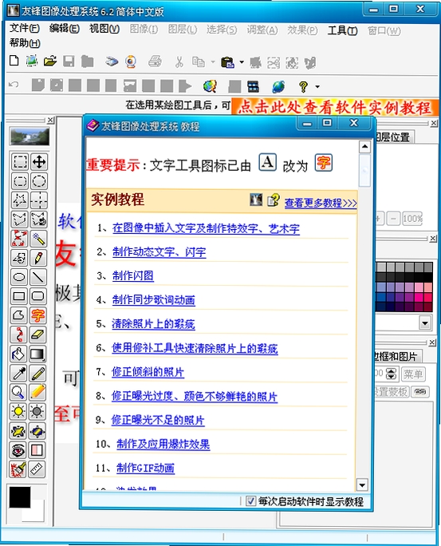This screenshot has width=441, height=546.
Task: Expand the paste button dropdown arrow
Action: [x=242, y=62]
